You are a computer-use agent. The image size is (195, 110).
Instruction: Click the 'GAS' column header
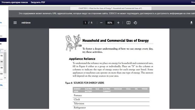point(97,89)
